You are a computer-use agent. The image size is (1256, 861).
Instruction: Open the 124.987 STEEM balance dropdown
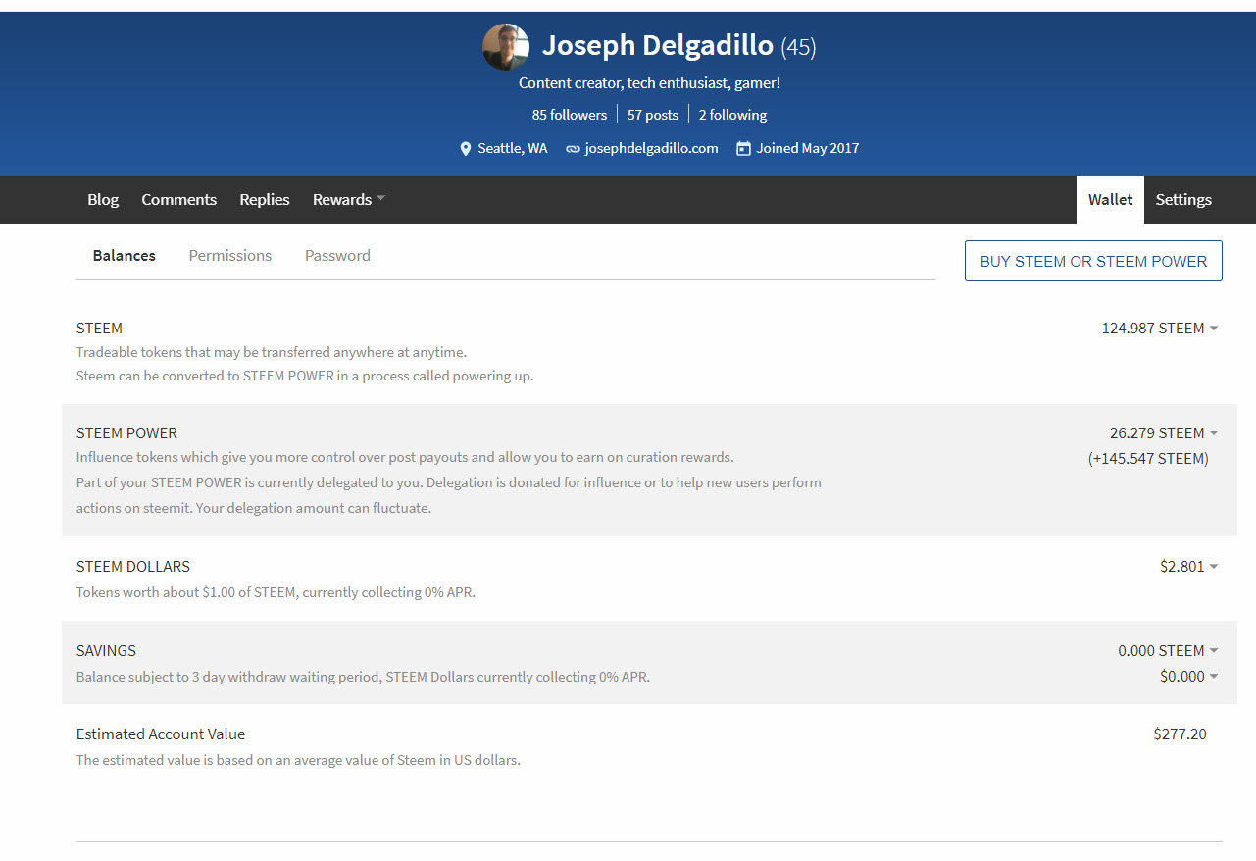[x=1160, y=329]
